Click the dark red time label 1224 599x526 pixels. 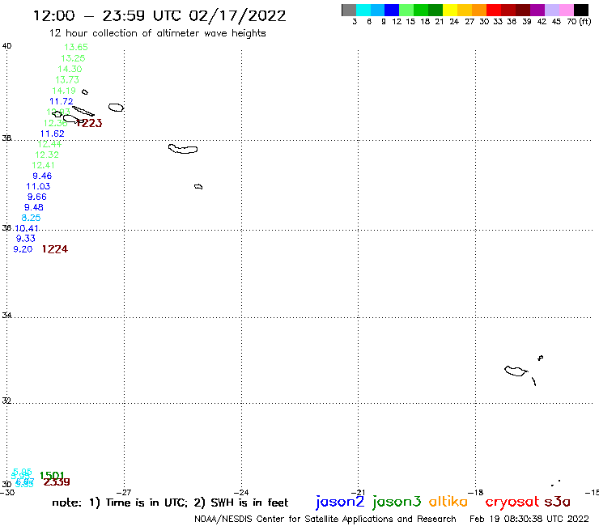(55, 249)
